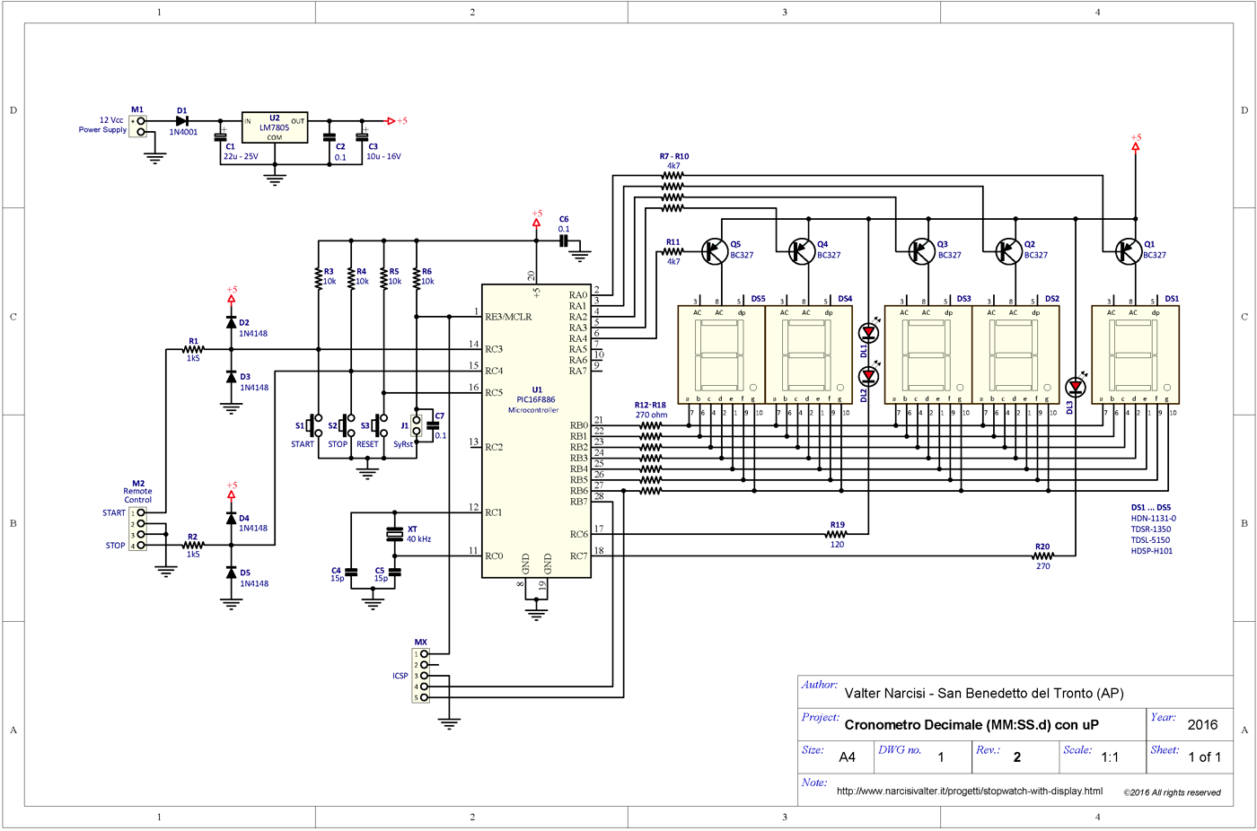Click the DS5 seven-segment display
The width and height of the screenshot is (1257, 831).
721,355
